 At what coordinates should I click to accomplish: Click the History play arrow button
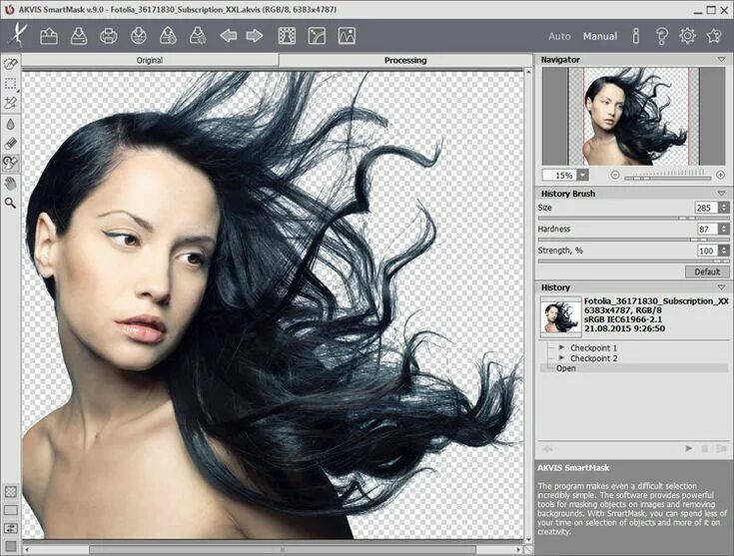coord(688,448)
